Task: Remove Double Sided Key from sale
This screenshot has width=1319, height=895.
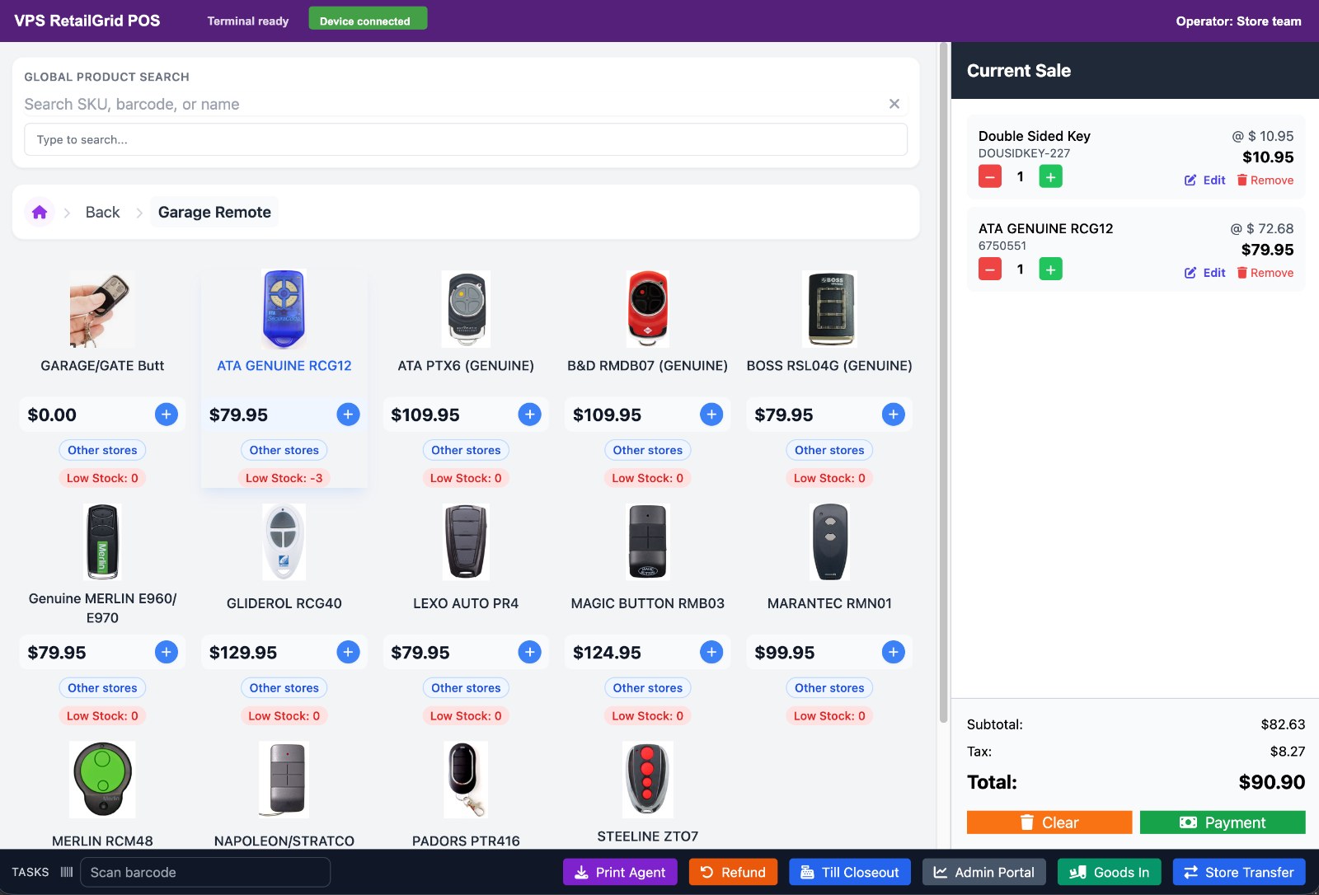Action: click(x=1265, y=180)
